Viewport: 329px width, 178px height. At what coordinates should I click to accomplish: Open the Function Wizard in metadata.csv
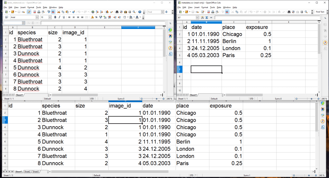(x=203, y=17)
